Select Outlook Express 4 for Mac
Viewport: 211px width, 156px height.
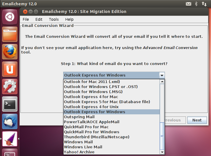click(x=111, y=97)
